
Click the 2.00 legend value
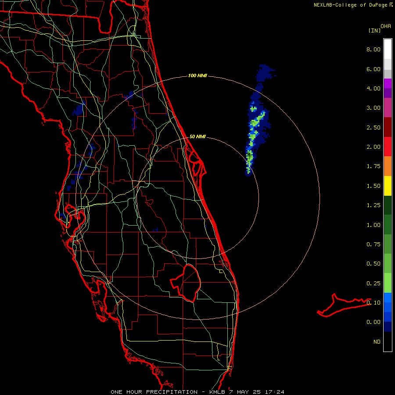pyautogui.click(x=373, y=147)
